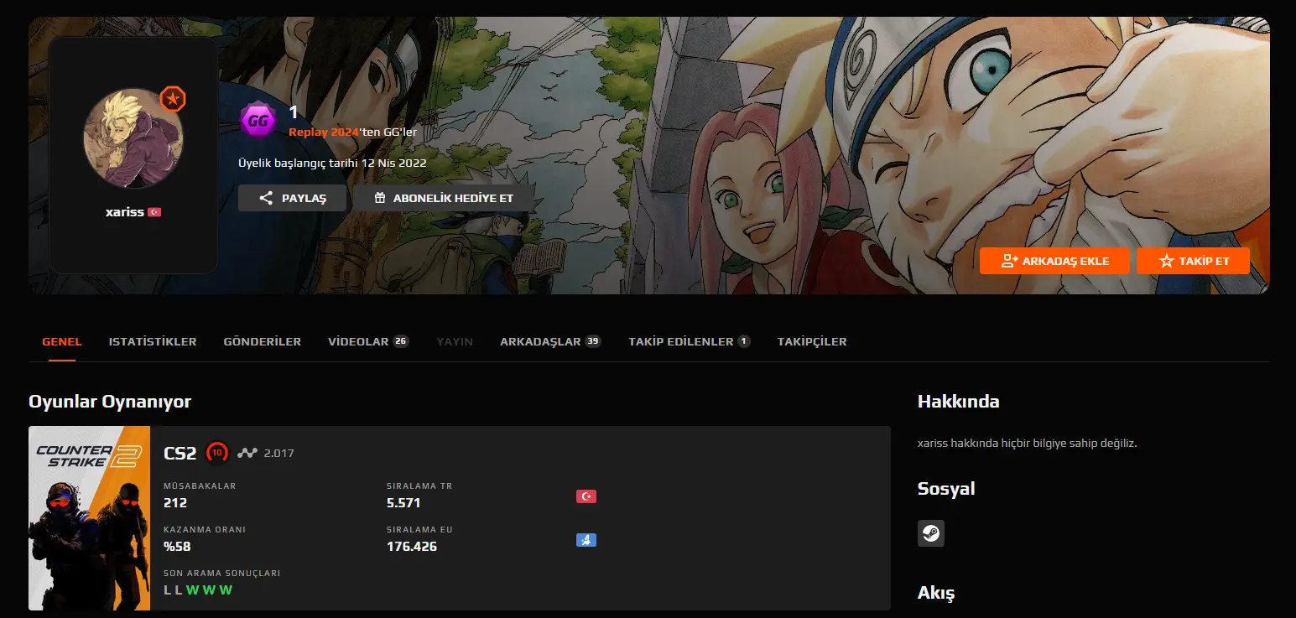Open the Counter-Strike 2 game cover
Screen dimensions: 1296x618
click(90, 518)
